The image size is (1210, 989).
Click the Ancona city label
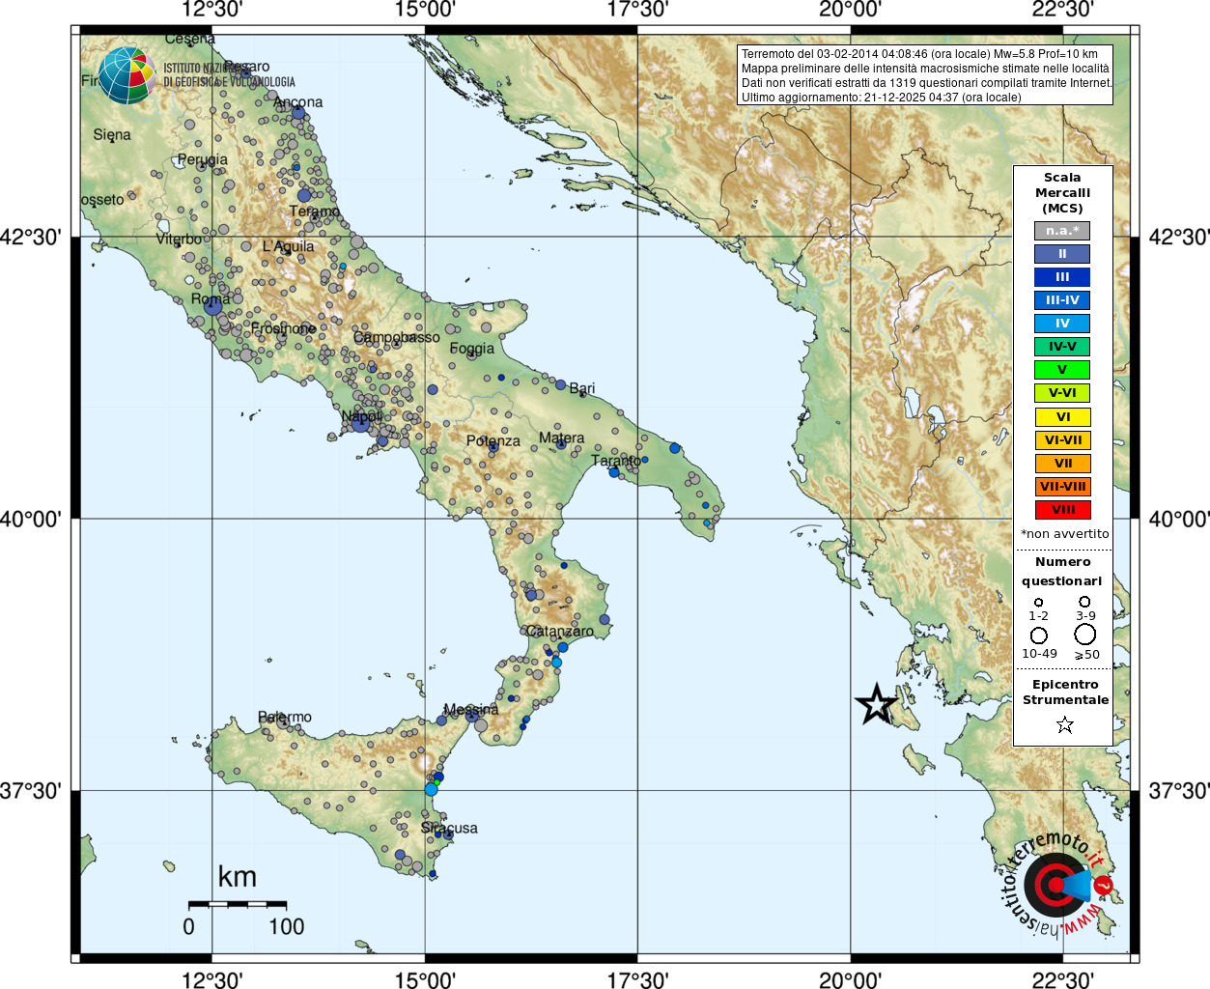(298, 102)
